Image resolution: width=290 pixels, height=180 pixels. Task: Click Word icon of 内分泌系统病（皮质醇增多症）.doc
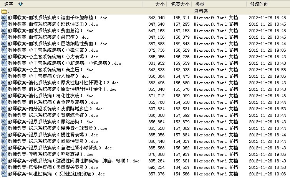[4, 109]
